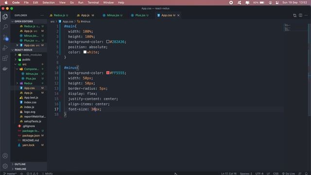Open package.json in the file tree
Viewport: 311px width, 175px height.
(x=31, y=136)
